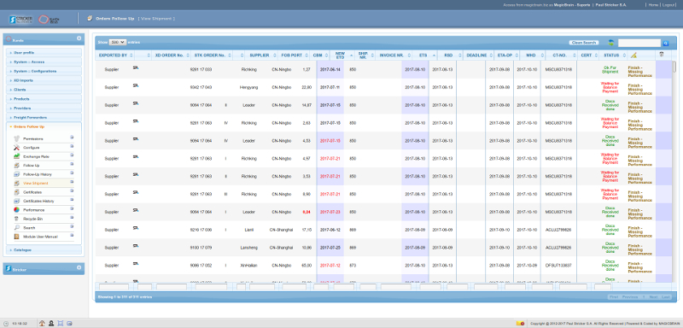
Task: Go to the First page of entries
Action: click(x=614, y=296)
